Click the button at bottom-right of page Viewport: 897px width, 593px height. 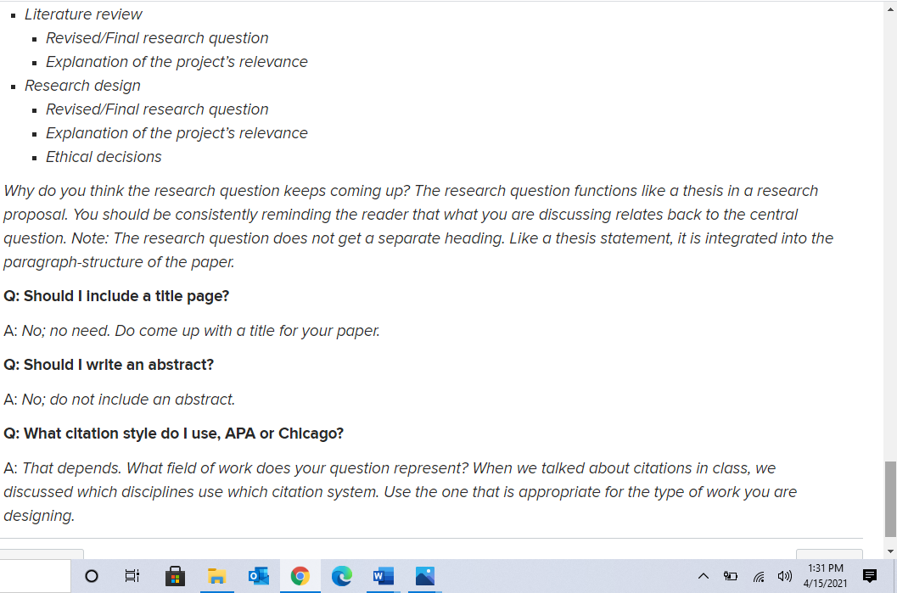click(828, 554)
